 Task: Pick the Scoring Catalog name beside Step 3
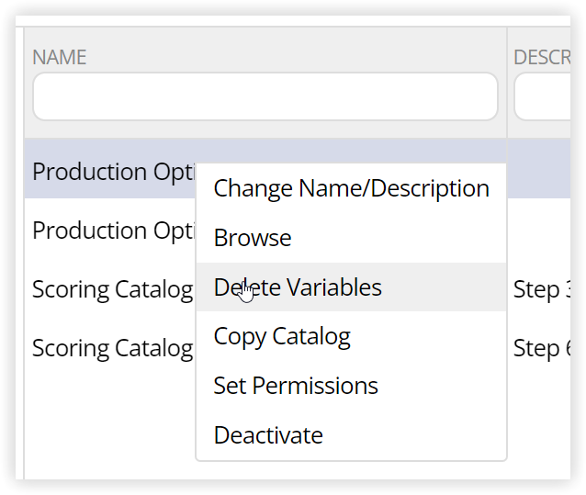[112, 289]
